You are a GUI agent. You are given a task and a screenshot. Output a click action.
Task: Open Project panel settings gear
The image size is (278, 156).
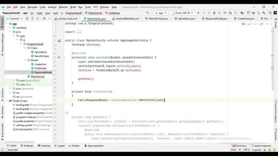coord(44,18)
